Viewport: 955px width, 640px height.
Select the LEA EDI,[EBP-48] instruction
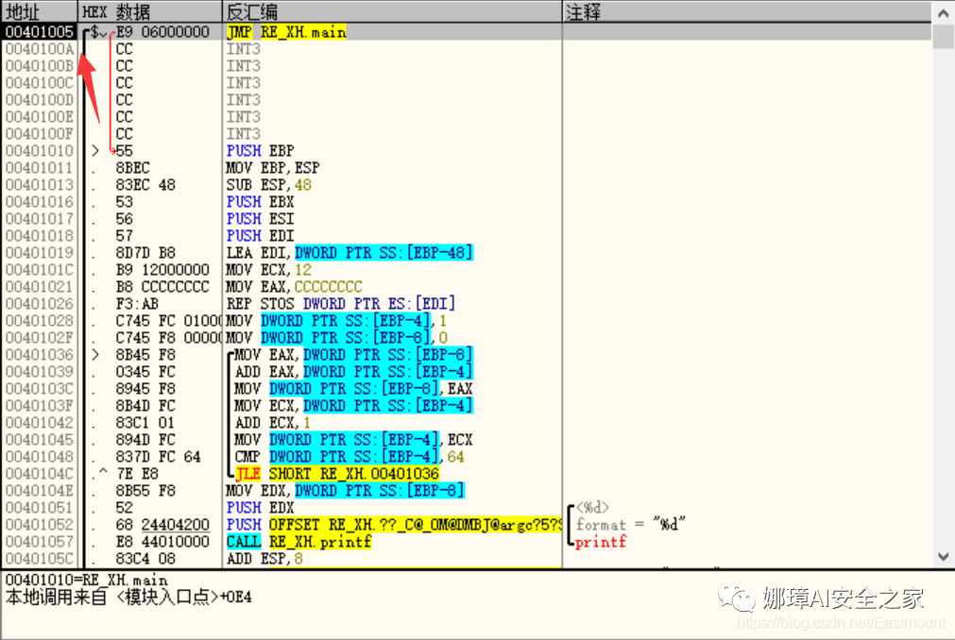pyautogui.click(x=350, y=253)
